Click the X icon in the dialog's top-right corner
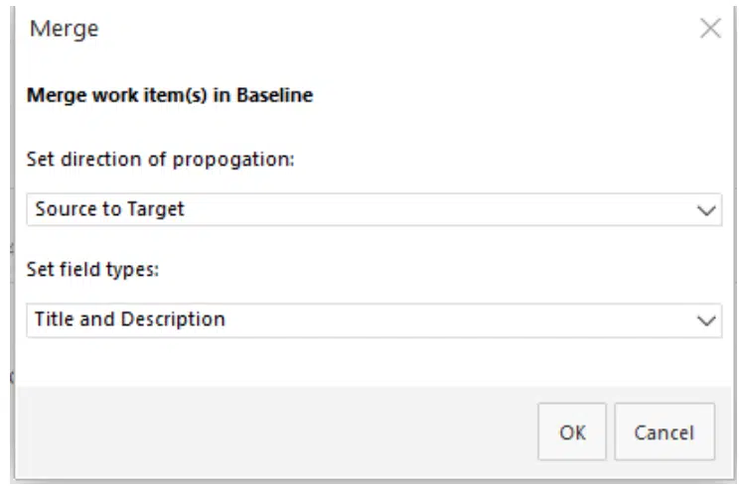This screenshot has width=743, height=488. tap(710, 29)
